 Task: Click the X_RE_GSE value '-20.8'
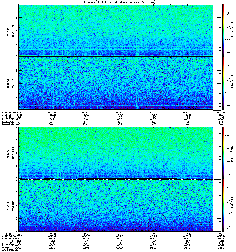coord(221,112)
